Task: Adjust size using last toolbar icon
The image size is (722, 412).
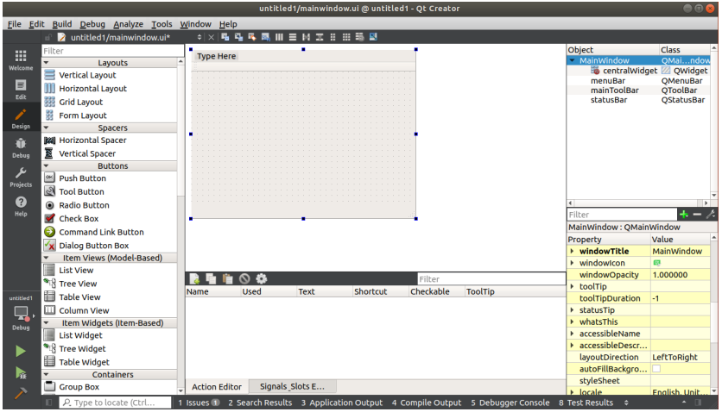Action: [x=373, y=37]
